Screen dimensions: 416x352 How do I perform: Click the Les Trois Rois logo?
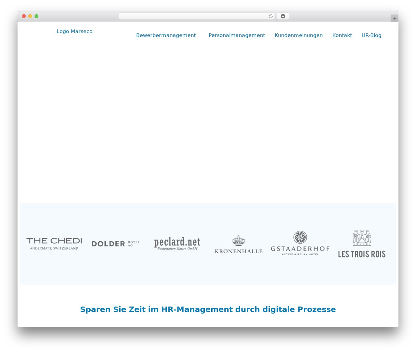(362, 244)
